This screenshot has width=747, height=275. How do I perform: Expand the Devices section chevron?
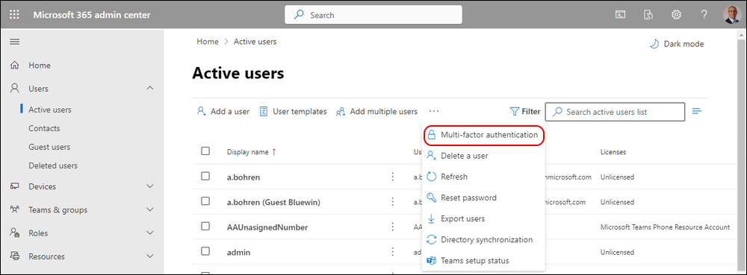click(150, 186)
